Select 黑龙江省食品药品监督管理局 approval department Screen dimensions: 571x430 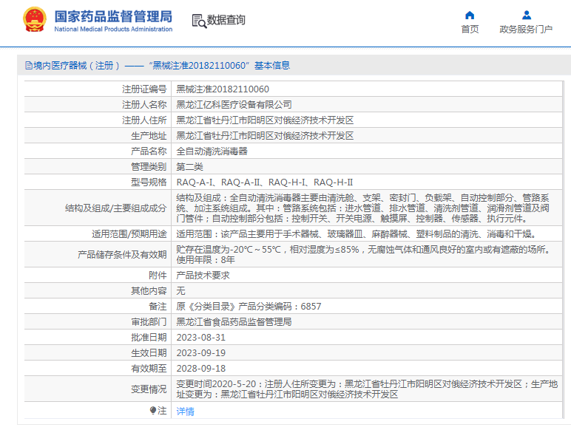point(234,322)
